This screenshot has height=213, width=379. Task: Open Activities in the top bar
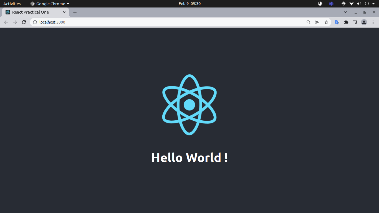coord(12,4)
